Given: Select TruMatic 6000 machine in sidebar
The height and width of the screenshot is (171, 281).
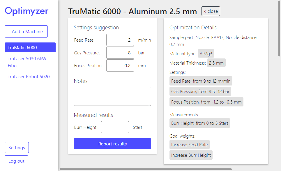Looking at the screenshot, I should (30, 47).
